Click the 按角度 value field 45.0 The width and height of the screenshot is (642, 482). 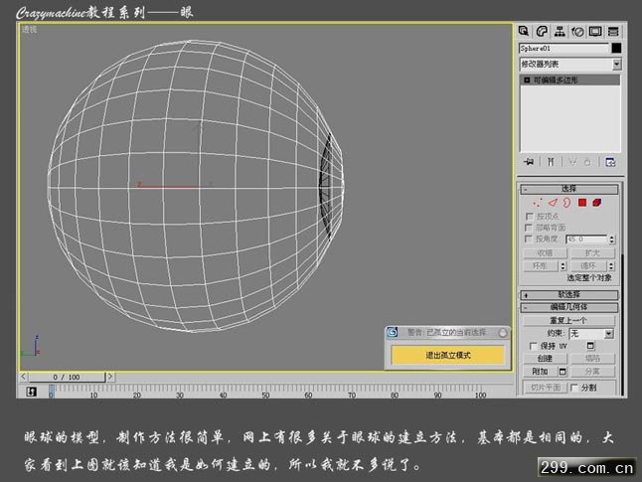(x=586, y=240)
